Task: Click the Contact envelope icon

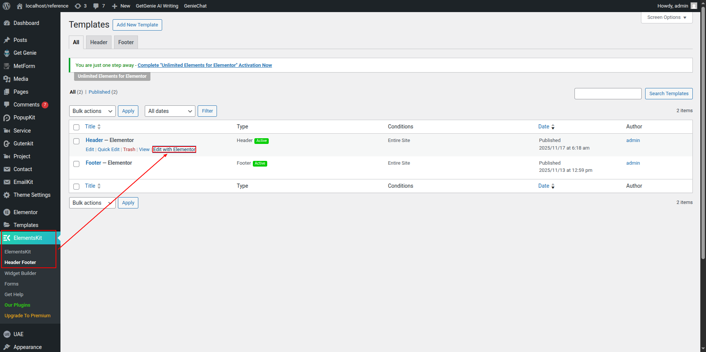Action: tap(7, 169)
